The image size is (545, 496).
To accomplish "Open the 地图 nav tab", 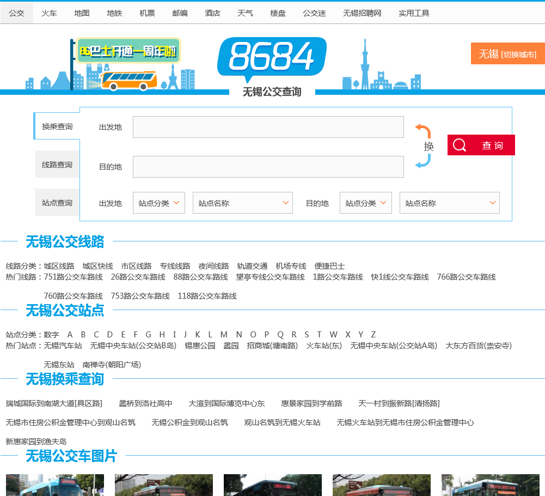I will [x=82, y=13].
